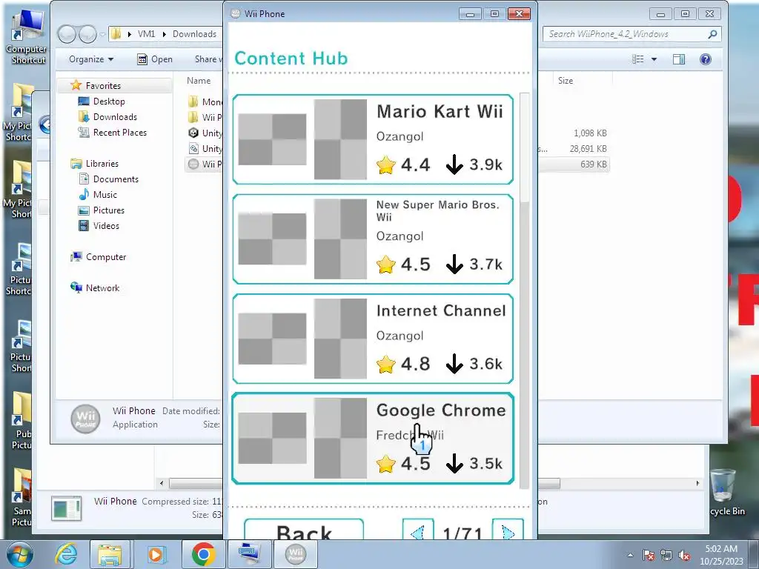The width and height of the screenshot is (759, 569).
Task: Click the Open toolbar button in Explorer
Action: click(155, 59)
